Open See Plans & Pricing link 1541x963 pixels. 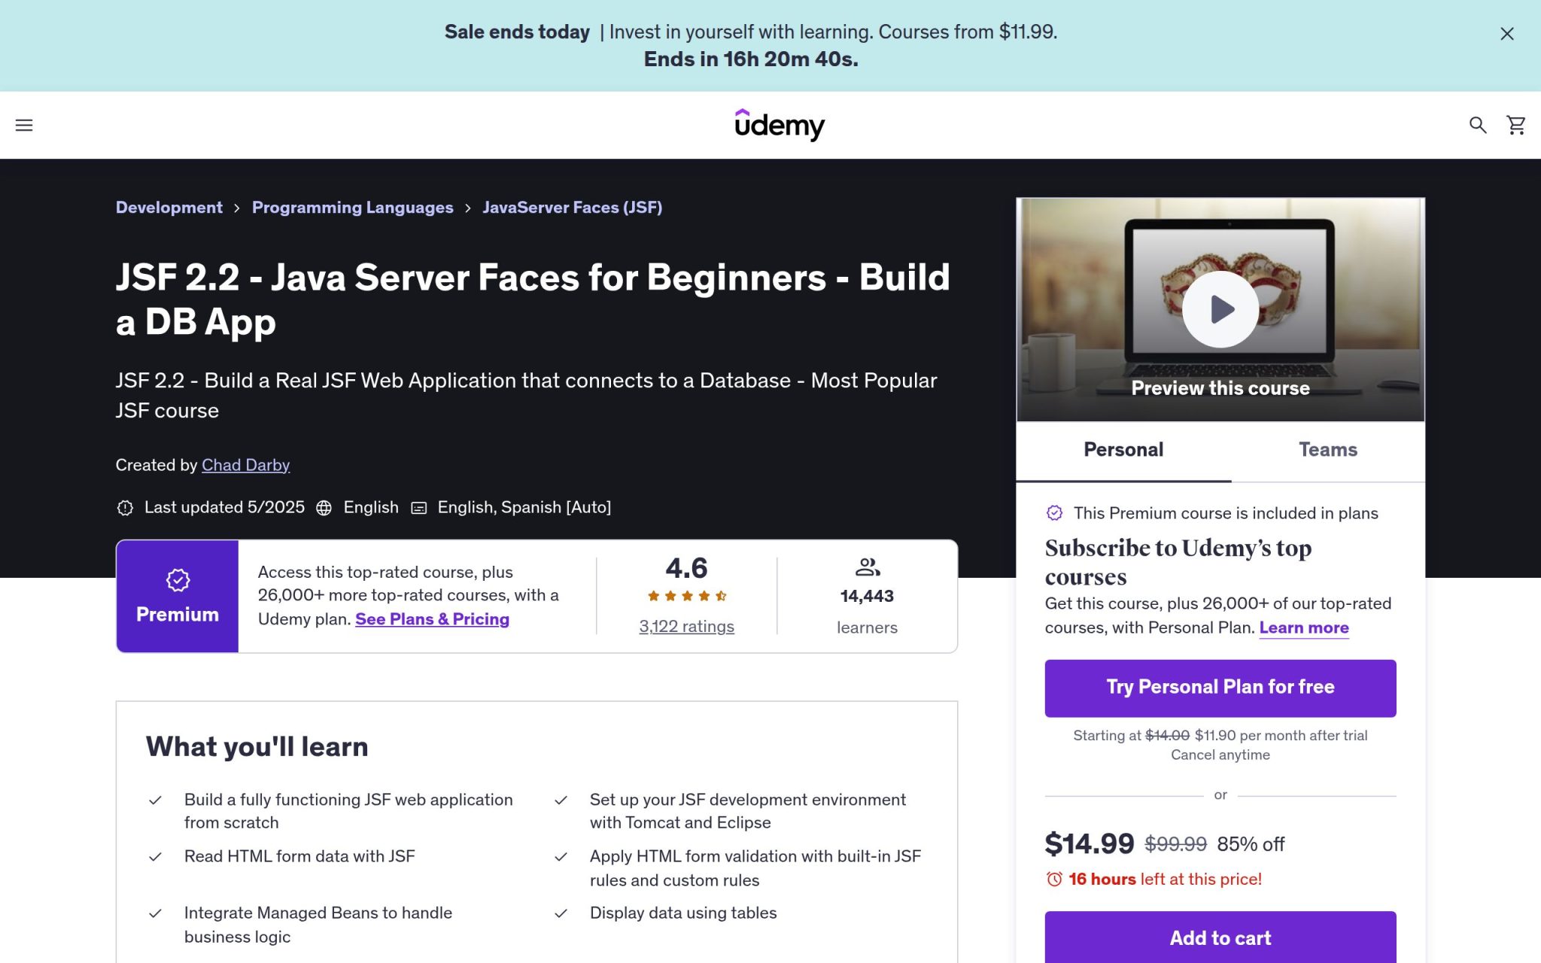click(432, 619)
